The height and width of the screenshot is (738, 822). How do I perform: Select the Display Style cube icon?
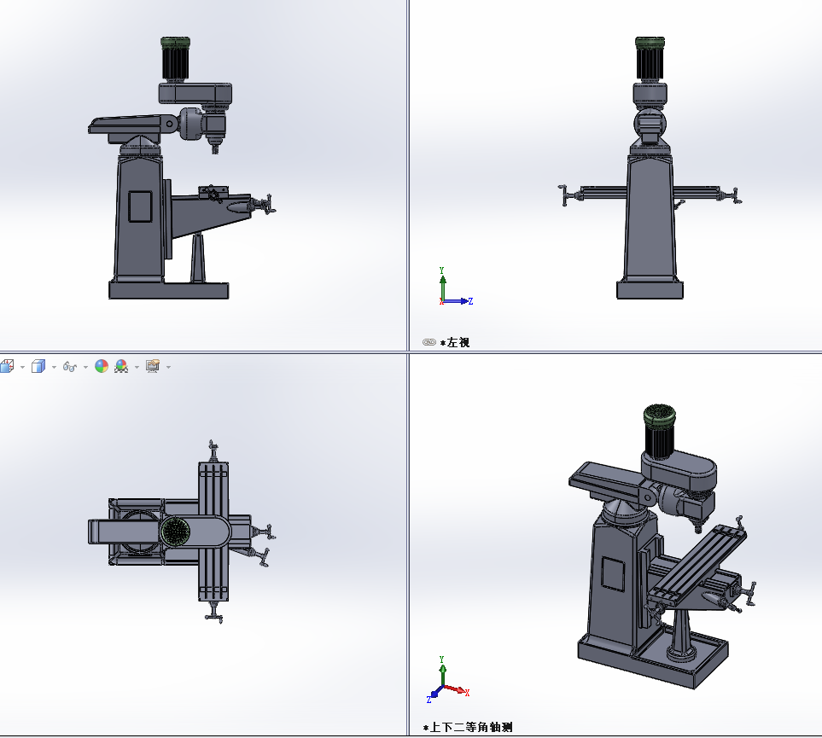click(x=38, y=366)
